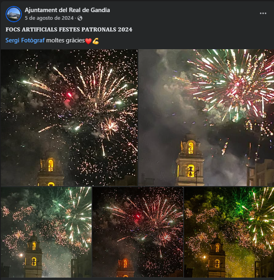Viewport: 274px width, 280px height.
Task: Click the bright street lamp in the yellow-green thumbnail
Action: pyautogui.click(x=204, y=257)
